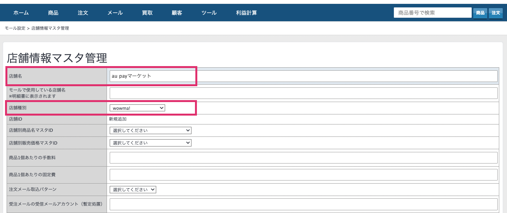This screenshot has height=213, width=507.
Task: Open the ホーム menu
Action: pyautogui.click(x=21, y=13)
